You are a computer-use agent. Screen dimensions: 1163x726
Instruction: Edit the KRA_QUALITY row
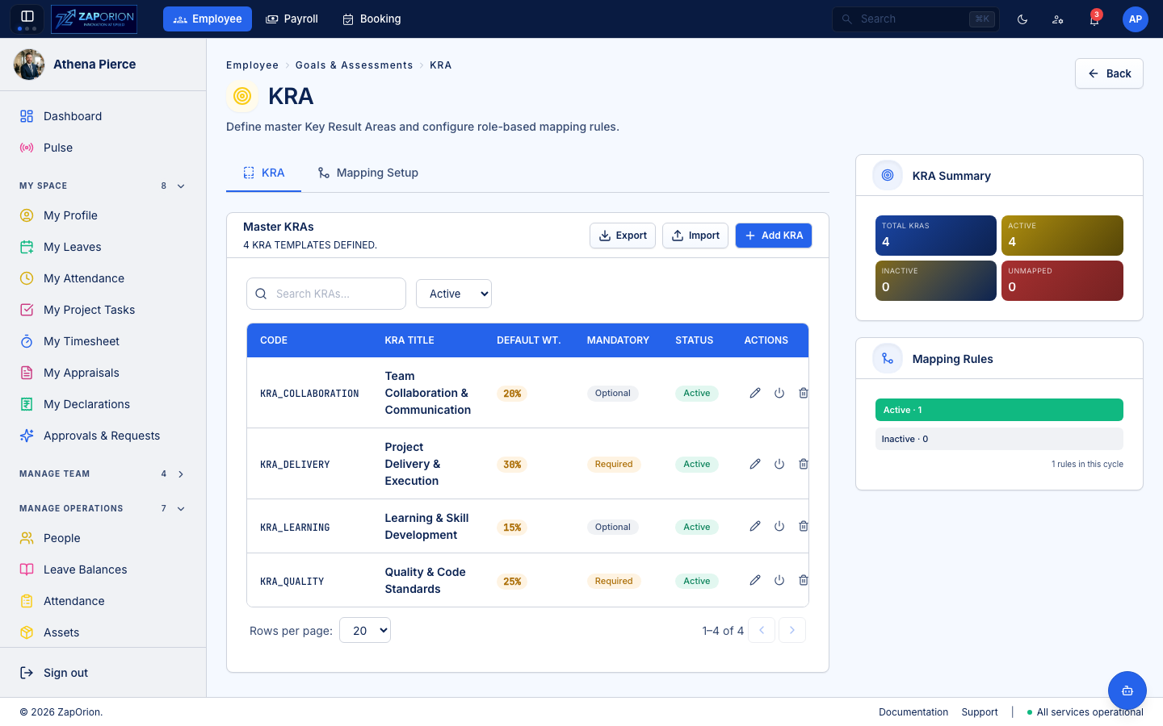(x=755, y=580)
